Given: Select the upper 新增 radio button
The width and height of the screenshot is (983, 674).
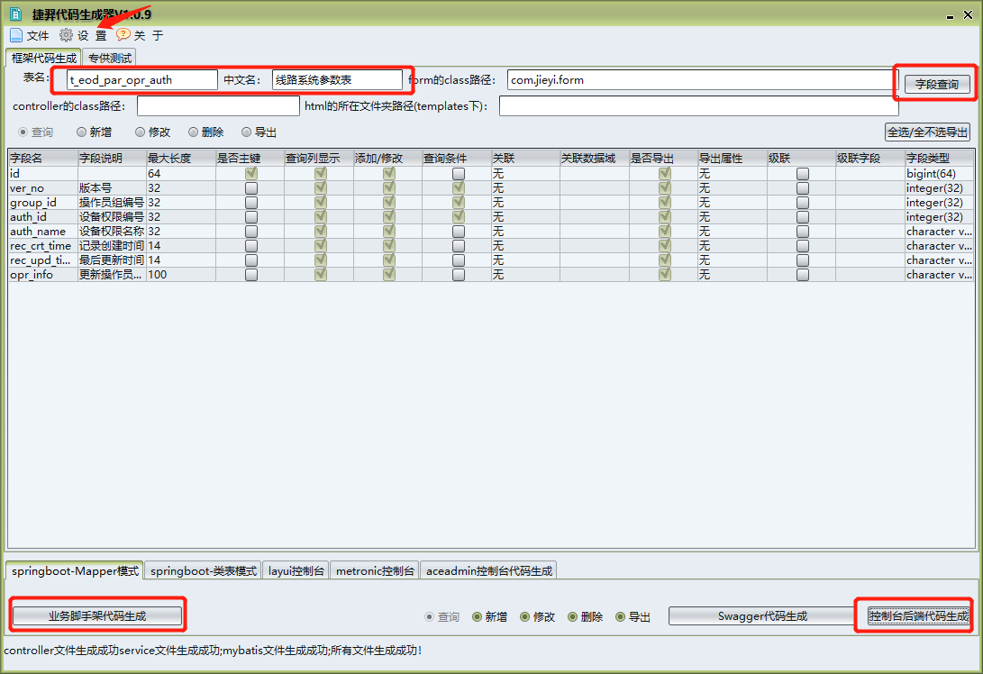Looking at the screenshot, I should 82,132.
